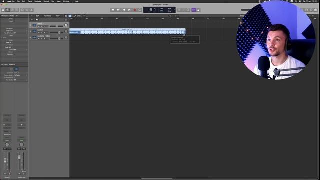Start playback with the Play button
The image size is (320, 180).
tap(129, 10)
